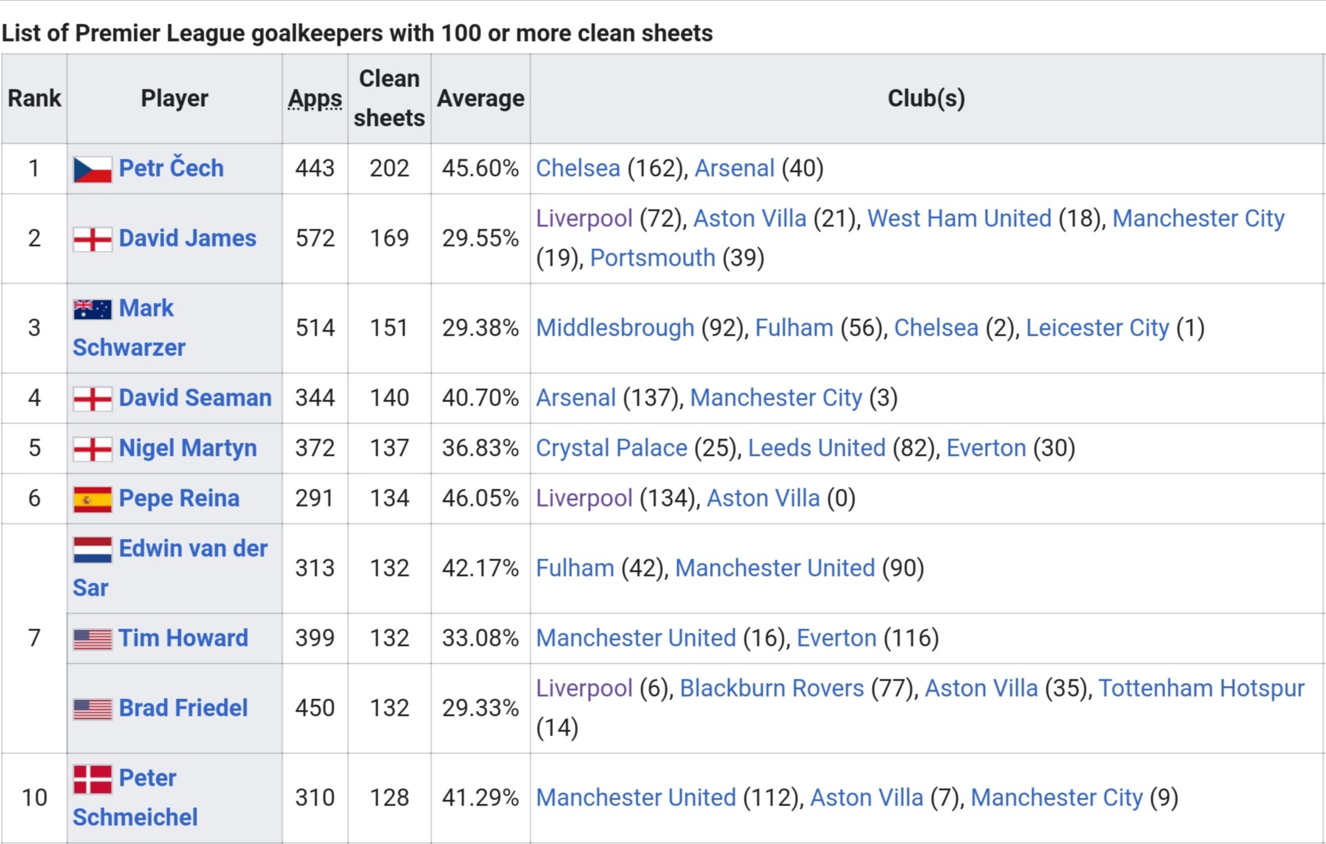The height and width of the screenshot is (844, 1326).
Task: Click the Australian flag by Mark Schwarzer
Action: pyautogui.click(x=92, y=309)
